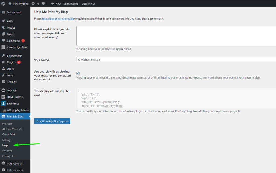
Task: Click the Users person icon
Action: tap(3, 69)
